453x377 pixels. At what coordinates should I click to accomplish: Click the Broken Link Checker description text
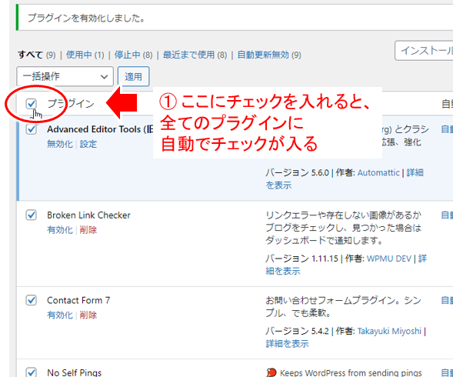click(343, 228)
